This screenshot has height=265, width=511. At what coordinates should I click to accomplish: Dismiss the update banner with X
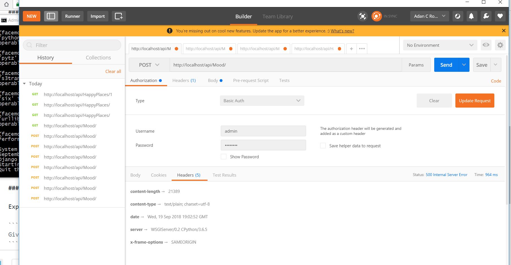pos(504,30)
